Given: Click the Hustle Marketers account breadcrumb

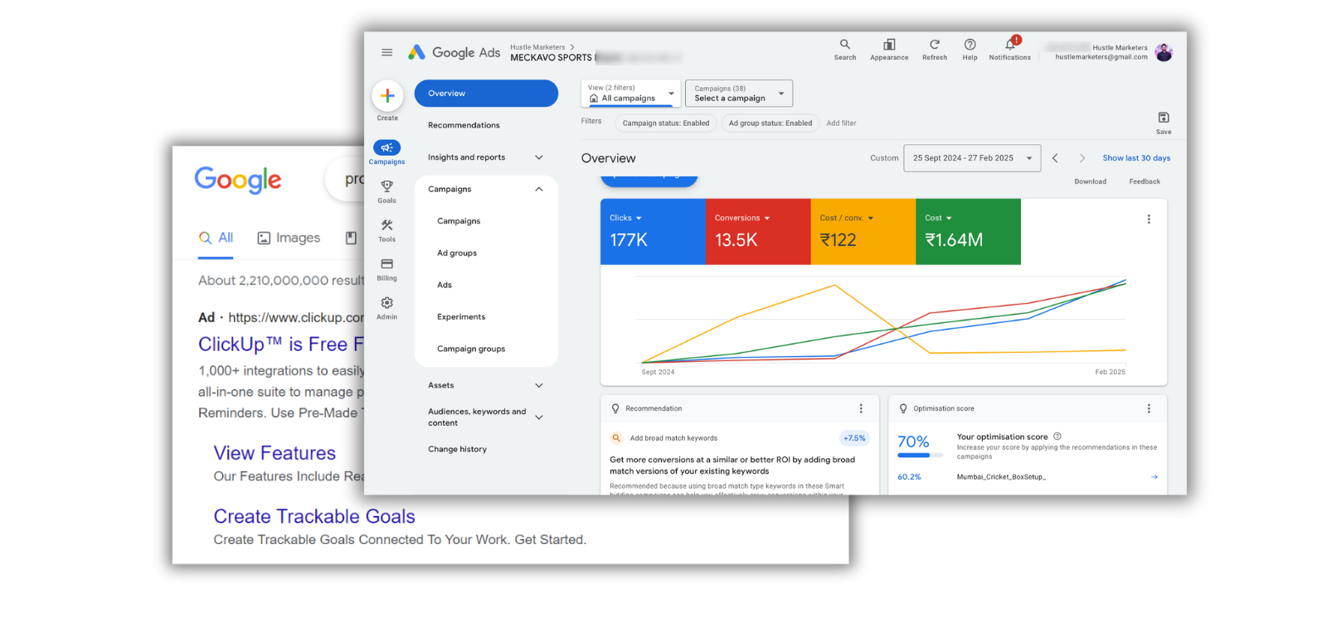Looking at the screenshot, I should (537, 47).
